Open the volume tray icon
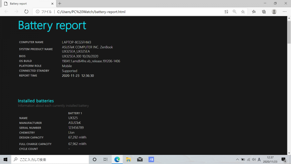Screen dimensions: 291x164 tap(254, 160)
